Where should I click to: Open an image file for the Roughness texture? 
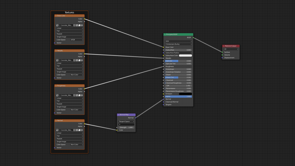(80, 95)
